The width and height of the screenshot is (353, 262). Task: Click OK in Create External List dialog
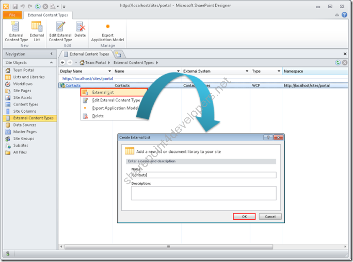click(244, 216)
